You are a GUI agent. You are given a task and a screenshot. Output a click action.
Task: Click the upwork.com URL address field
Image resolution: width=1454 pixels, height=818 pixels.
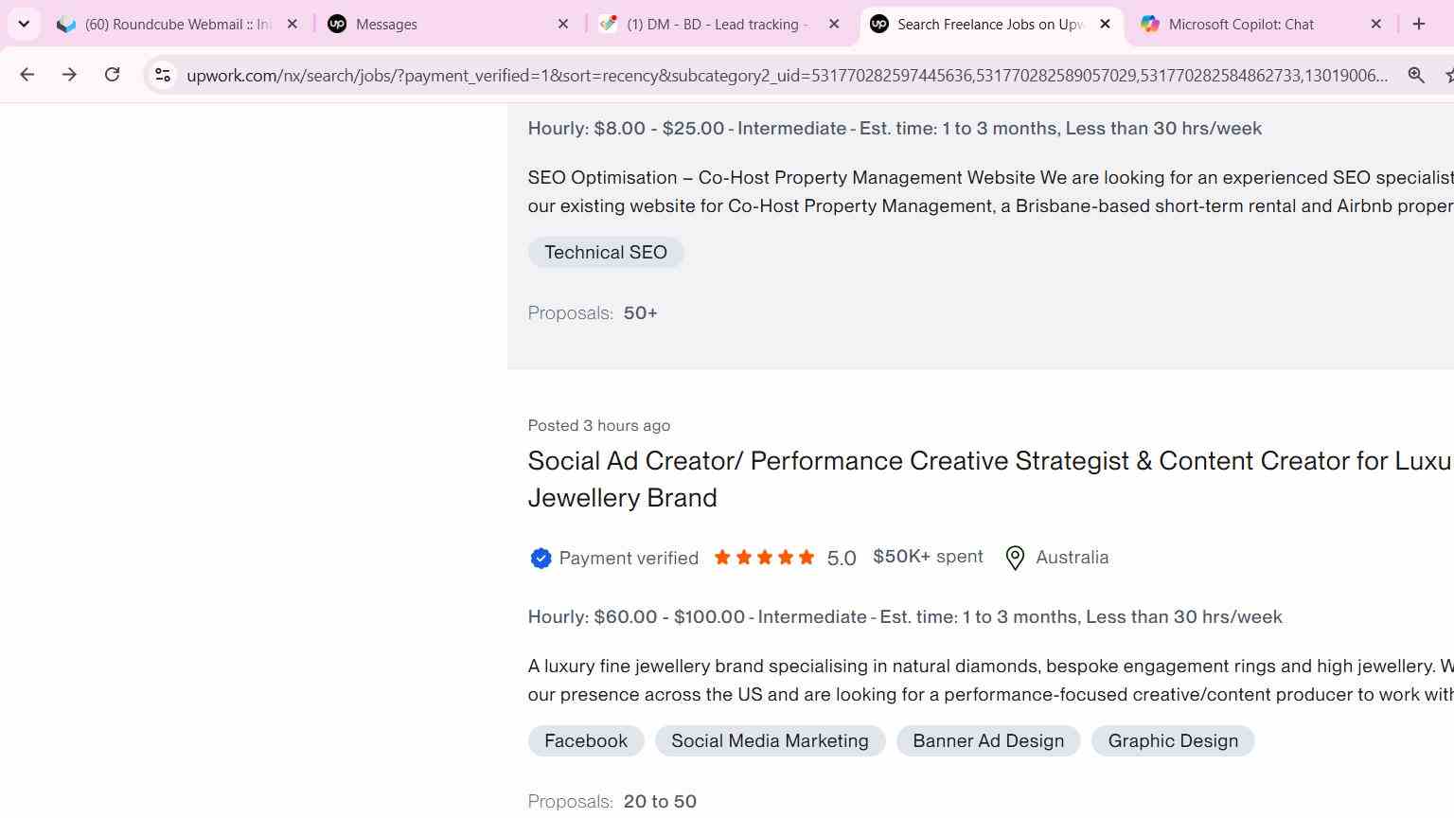(788, 75)
